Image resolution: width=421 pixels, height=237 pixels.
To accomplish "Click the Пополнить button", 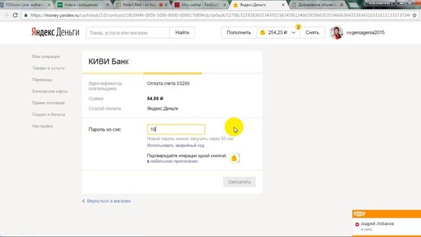I will coord(239,32).
